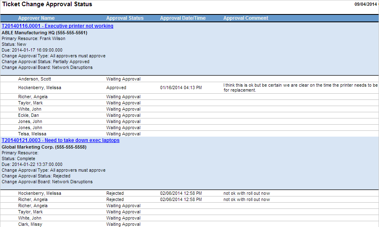The height and width of the screenshot is (227, 379).
Task: Click the Approved status for Hockenberry, Melissa
Action: 116,87
